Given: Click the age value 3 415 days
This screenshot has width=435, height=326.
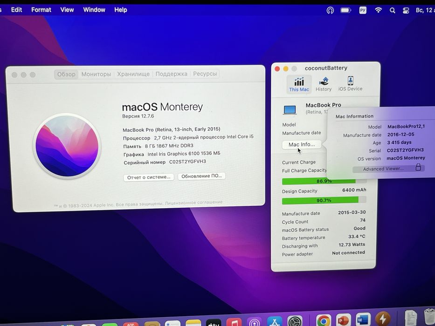Looking at the screenshot, I should coord(399,143).
